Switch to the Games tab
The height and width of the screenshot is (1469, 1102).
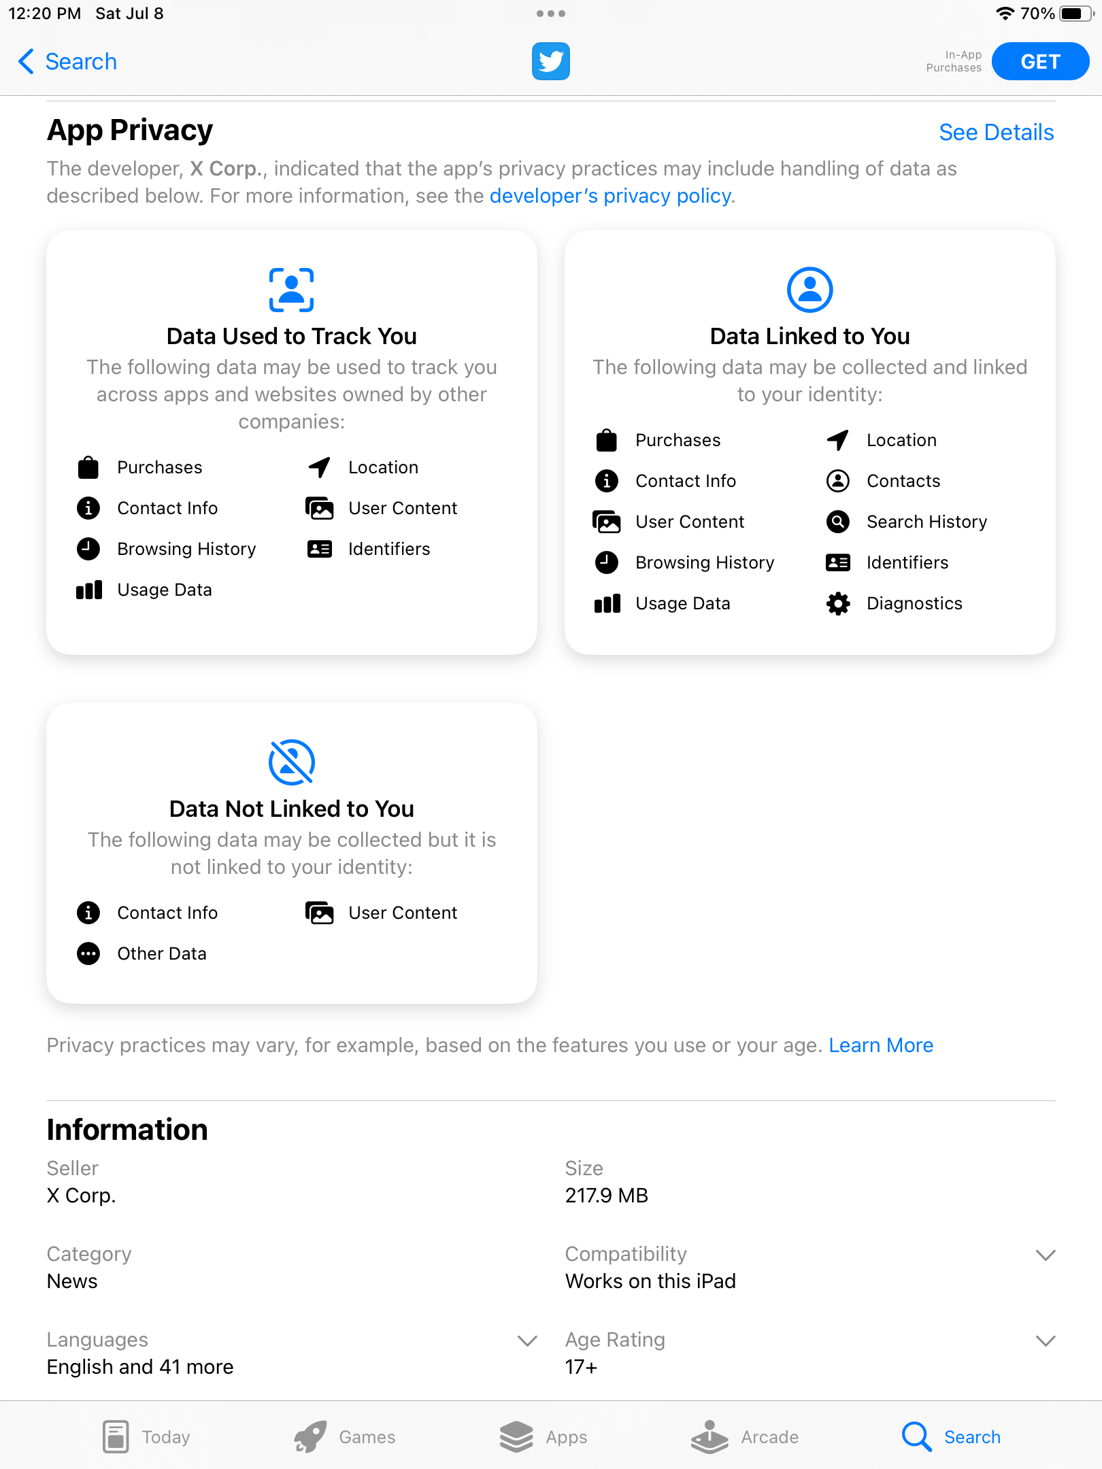pos(344,1437)
